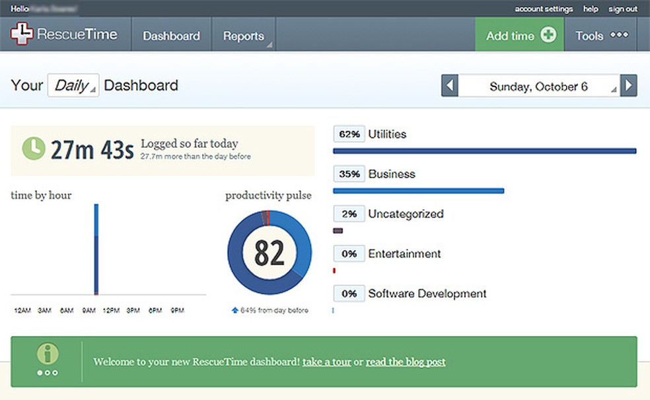Open the read the blog post link

[x=406, y=362]
